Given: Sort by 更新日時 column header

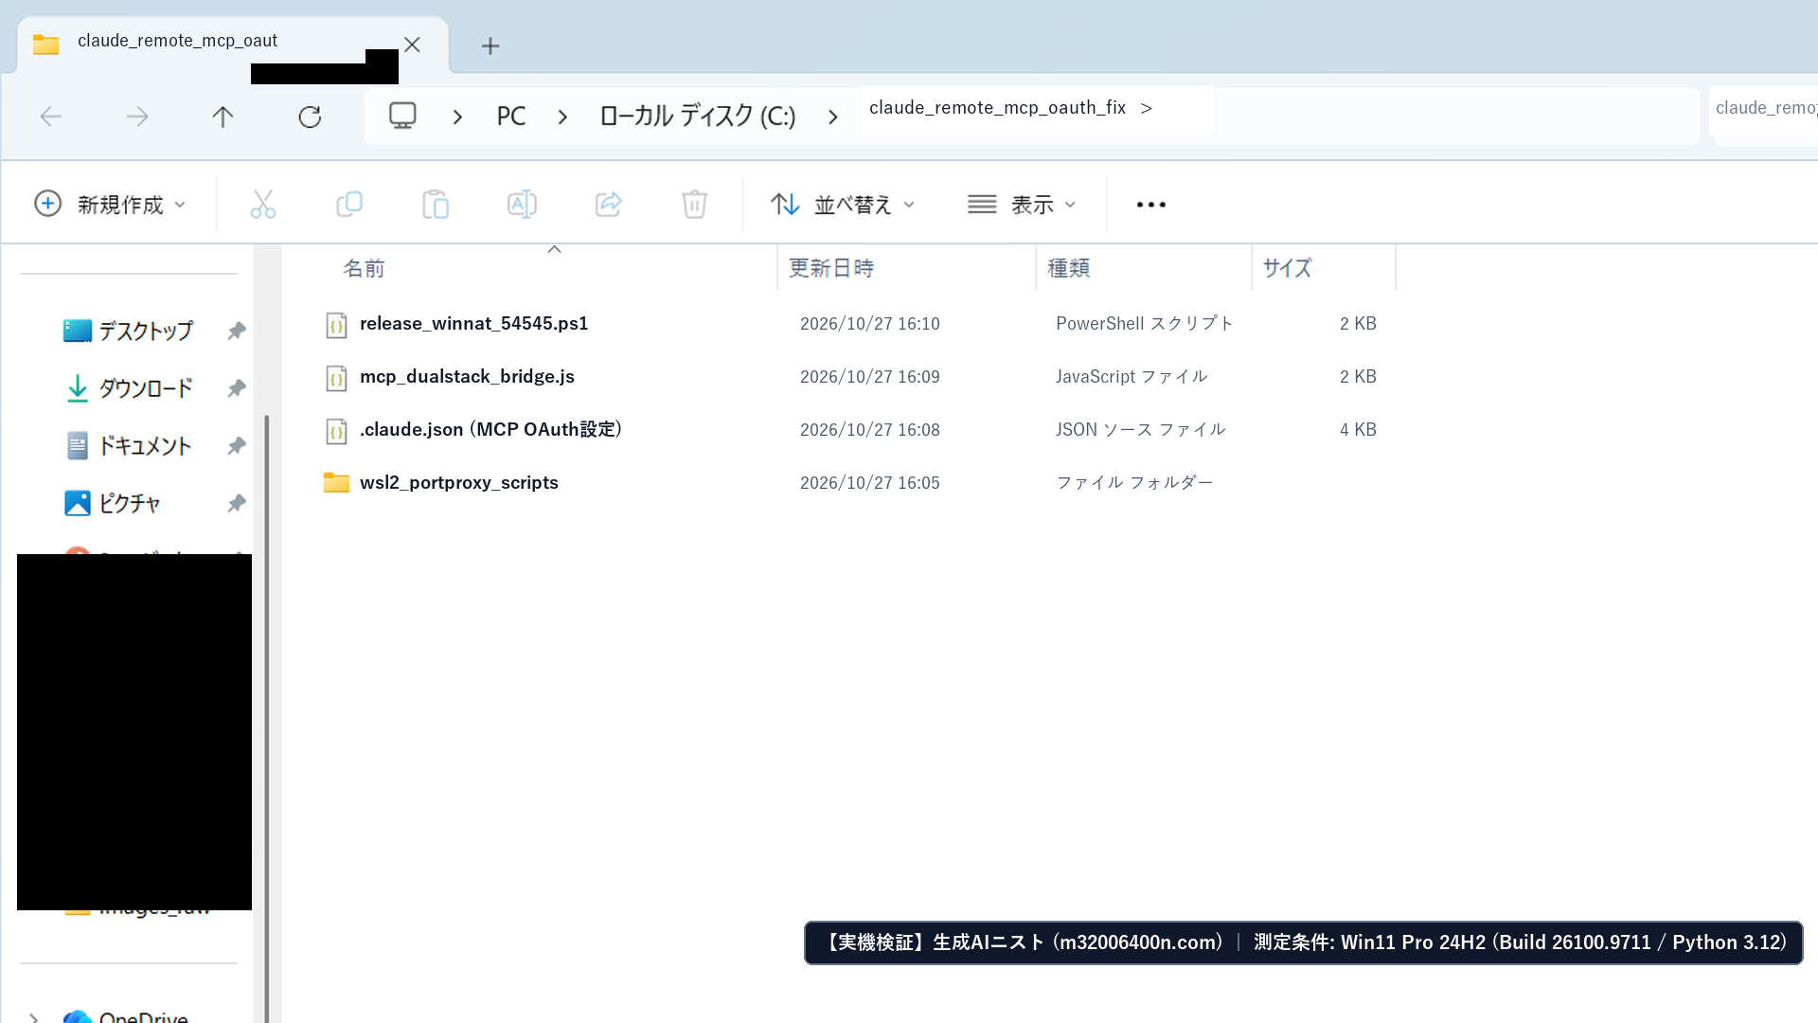Looking at the screenshot, I should tap(831, 268).
